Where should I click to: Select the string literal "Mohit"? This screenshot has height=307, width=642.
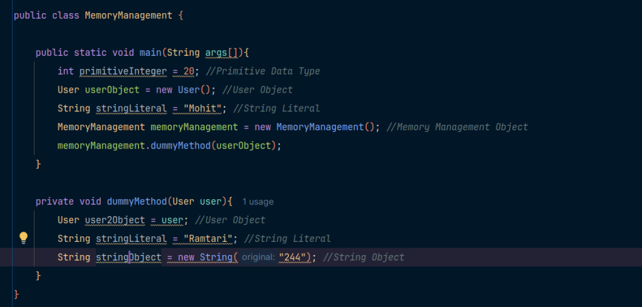(x=203, y=108)
